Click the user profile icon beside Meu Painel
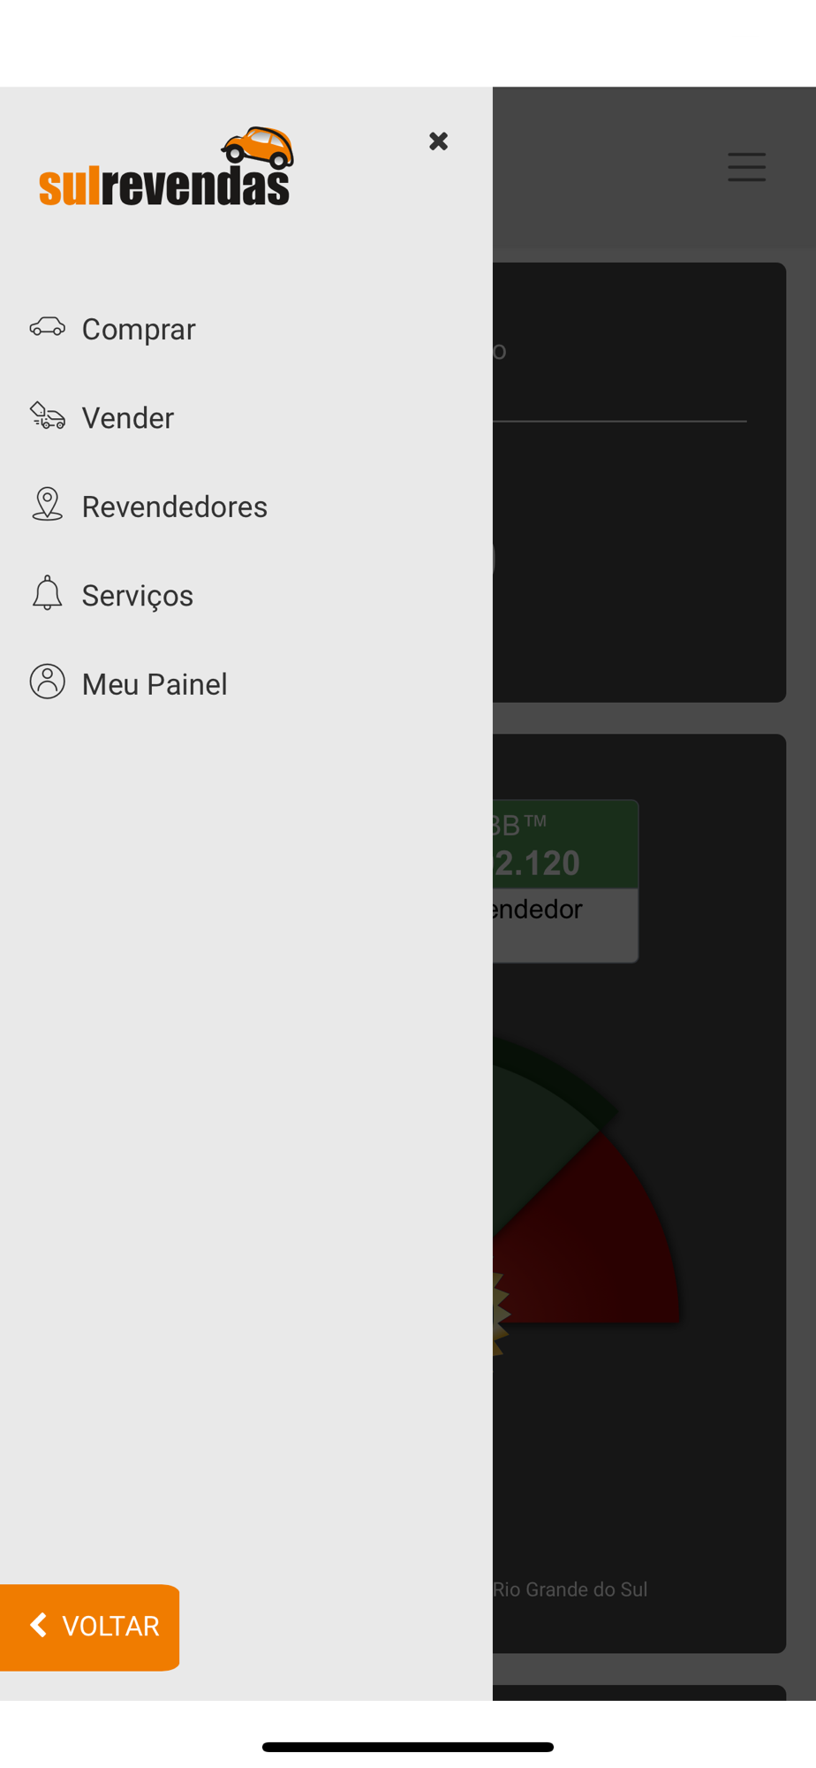Image resolution: width=816 pixels, height=1768 pixels. pyautogui.click(x=47, y=682)
